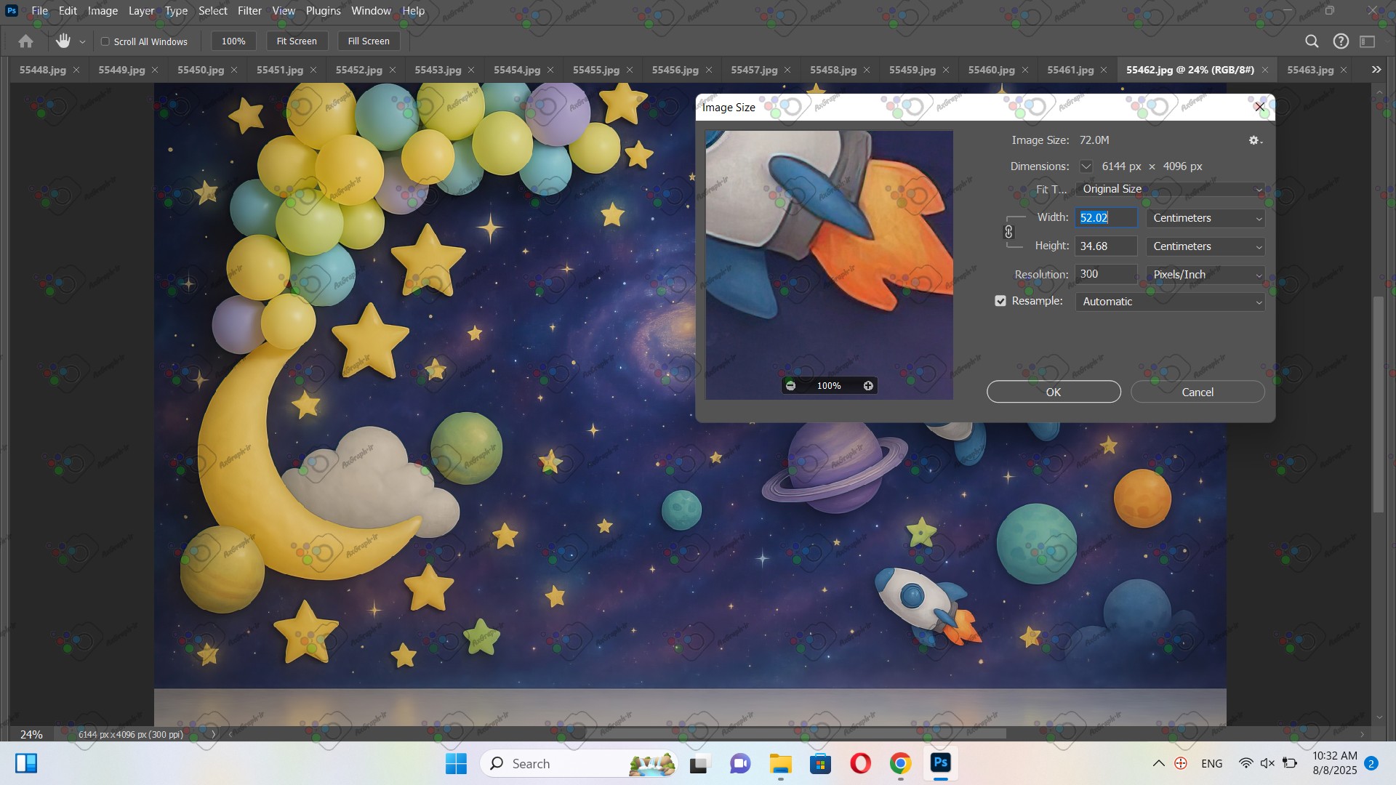
Task: Expand the Dimensions unit toggle arrow
Action: pos(1086,166)
